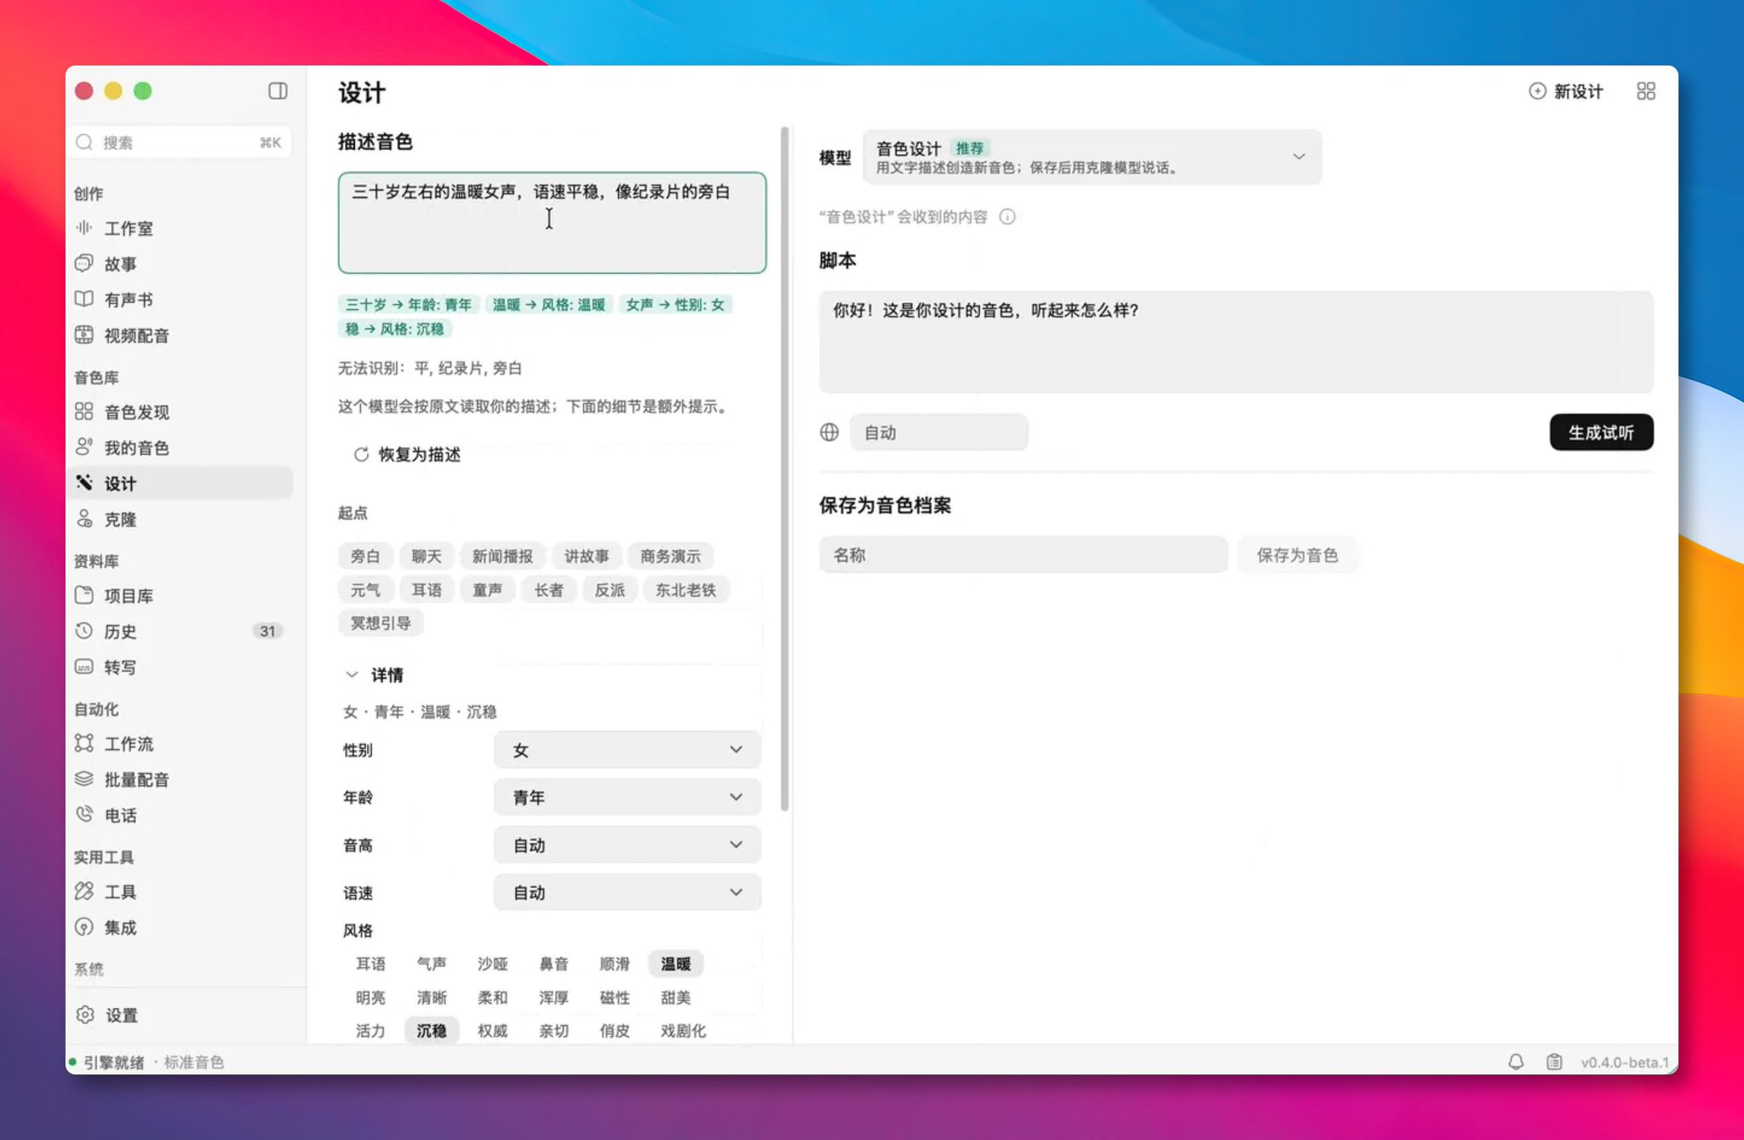Open 工具 in the sidebar
Viewport: 1744px width, 1140px height.
pyautogui.click(x=120, y=892)
